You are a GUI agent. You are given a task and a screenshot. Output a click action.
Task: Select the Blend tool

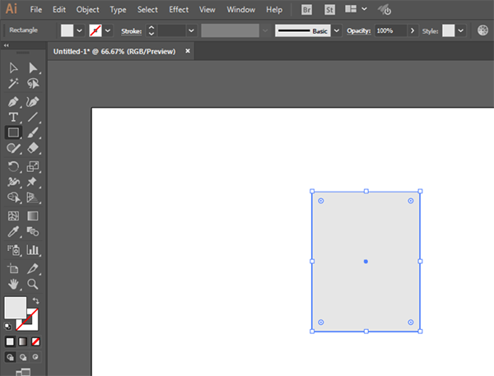tap(33, 232)
